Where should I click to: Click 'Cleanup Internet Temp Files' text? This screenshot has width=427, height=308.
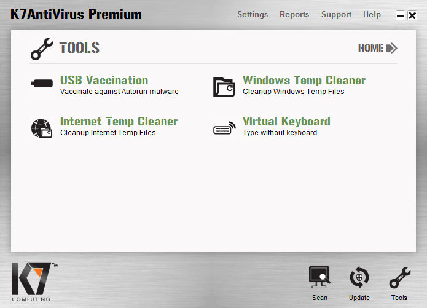(108, 133)
